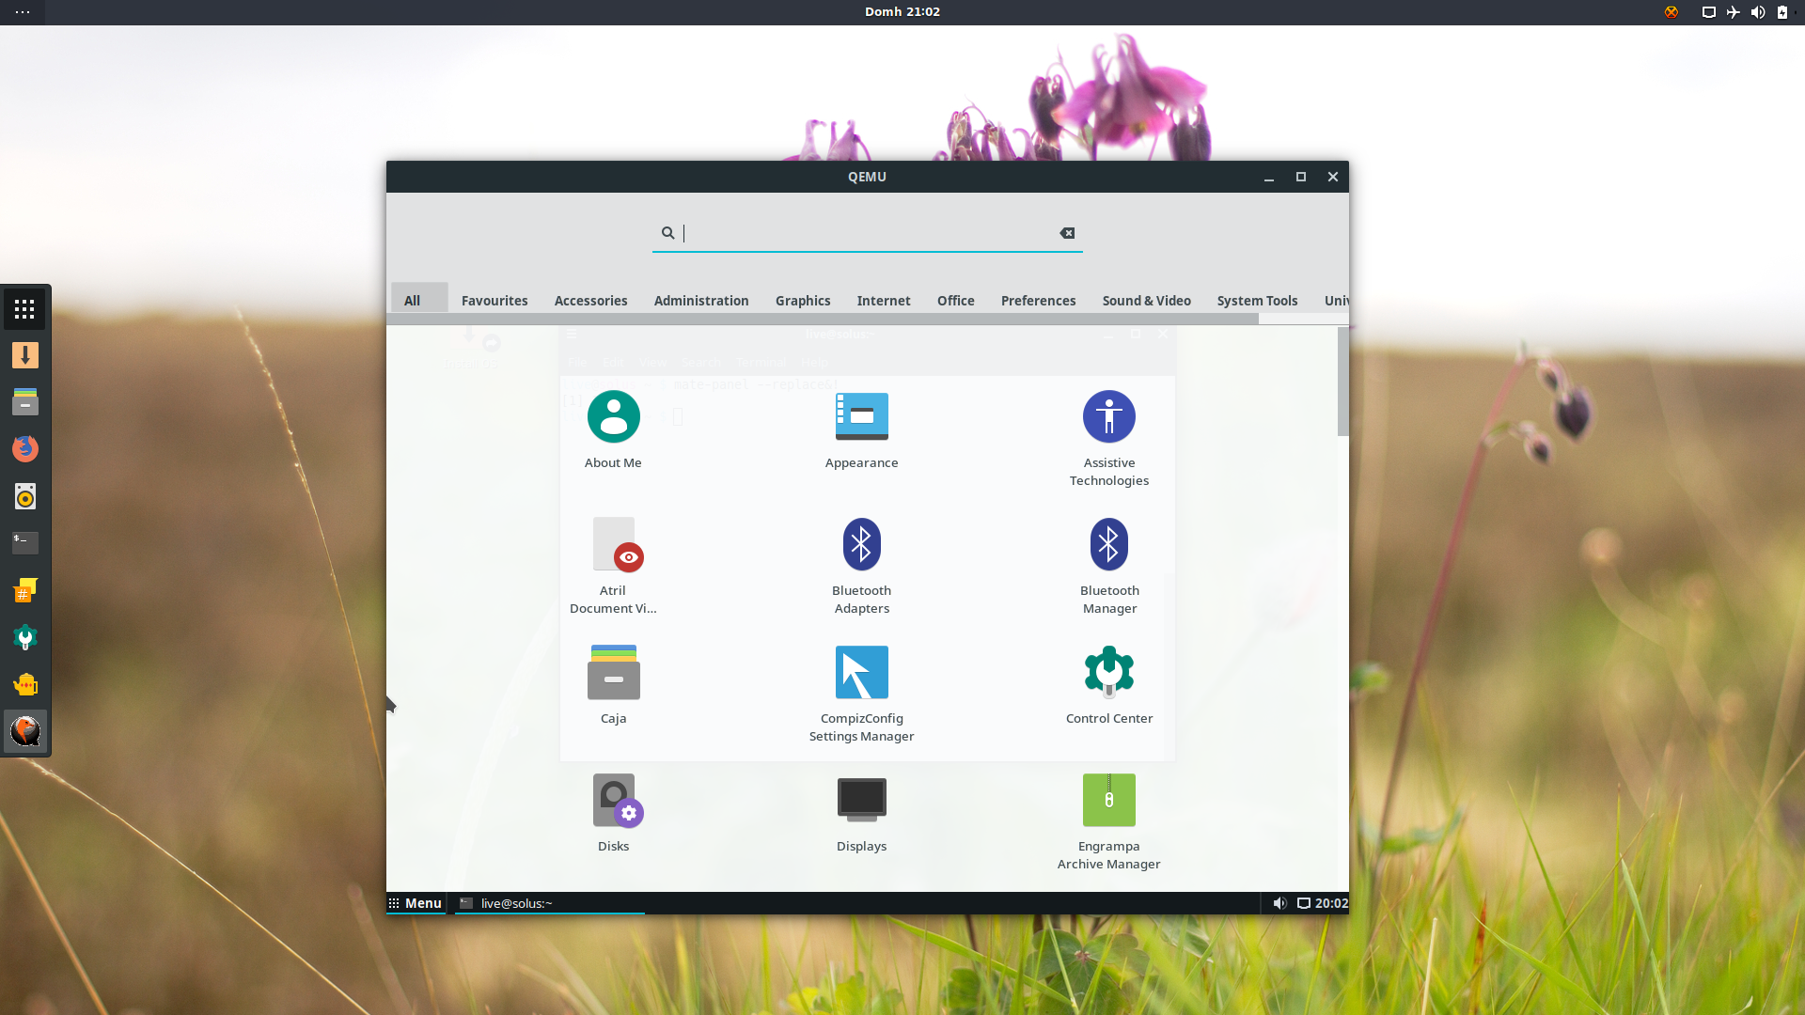Switch to the Favourites tab
This screenshot has height=1015, width=1805.
pyautogui.click(x=494, y=301)
